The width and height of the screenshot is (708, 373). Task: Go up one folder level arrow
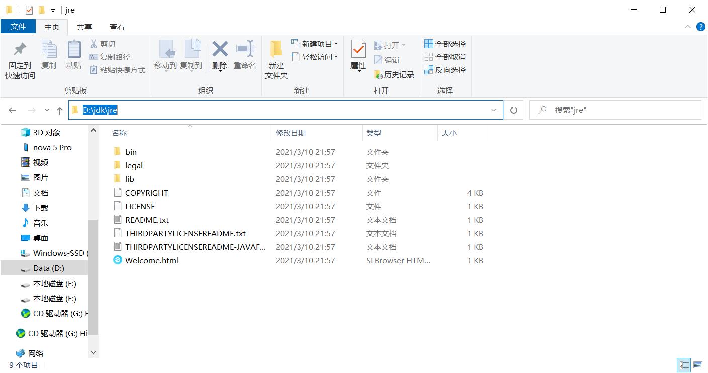(x=60, y=110)
